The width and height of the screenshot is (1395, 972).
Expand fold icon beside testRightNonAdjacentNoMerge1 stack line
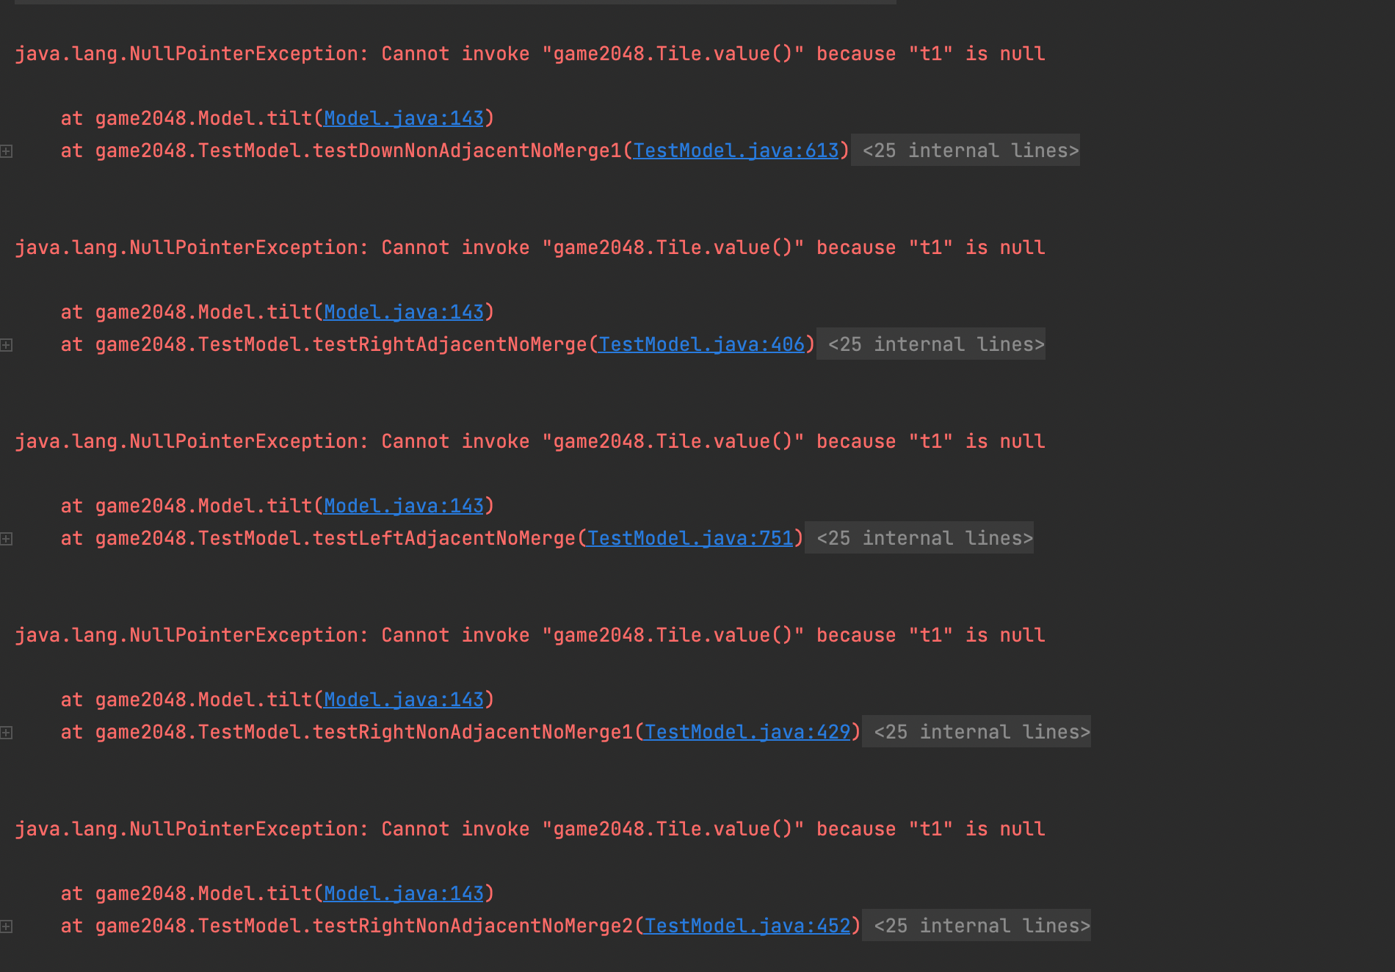tap(7, 733)
